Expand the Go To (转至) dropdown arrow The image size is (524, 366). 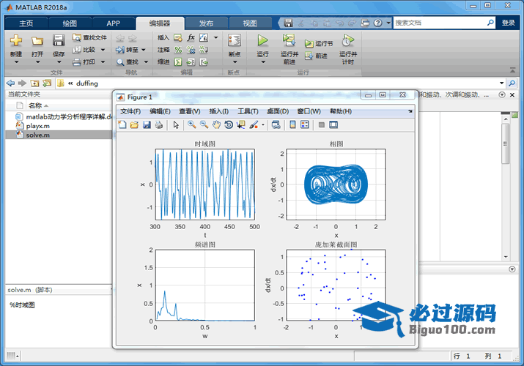pyautogui.click(x=144, y=50)
